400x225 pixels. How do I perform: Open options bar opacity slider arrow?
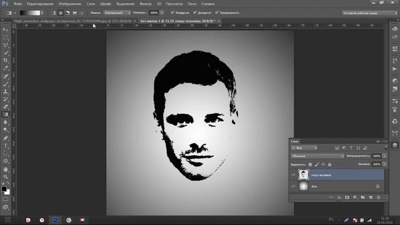(162, 12)
